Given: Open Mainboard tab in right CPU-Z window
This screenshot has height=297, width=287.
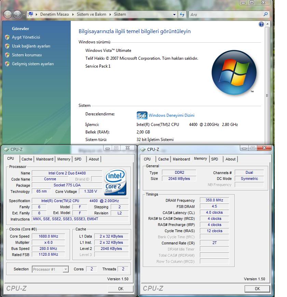Looking at the screenshot, I should click(181, 159).
